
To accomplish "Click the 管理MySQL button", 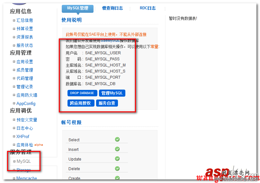I will click(112, 93).
